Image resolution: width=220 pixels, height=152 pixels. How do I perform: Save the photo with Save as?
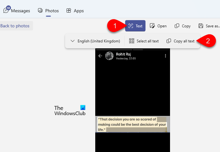209,26
